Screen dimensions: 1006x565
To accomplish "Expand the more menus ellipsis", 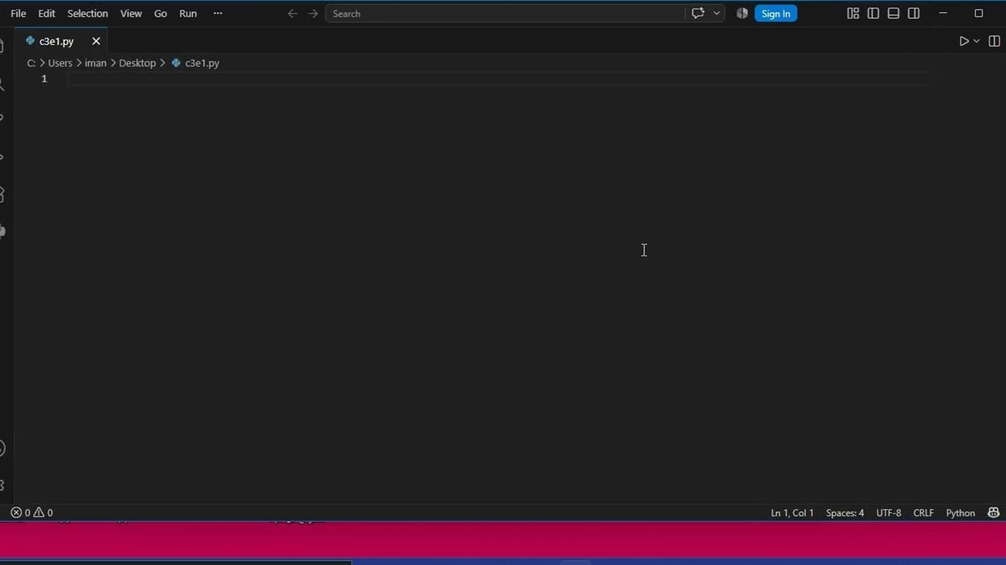I will click(x=218, y=13).
